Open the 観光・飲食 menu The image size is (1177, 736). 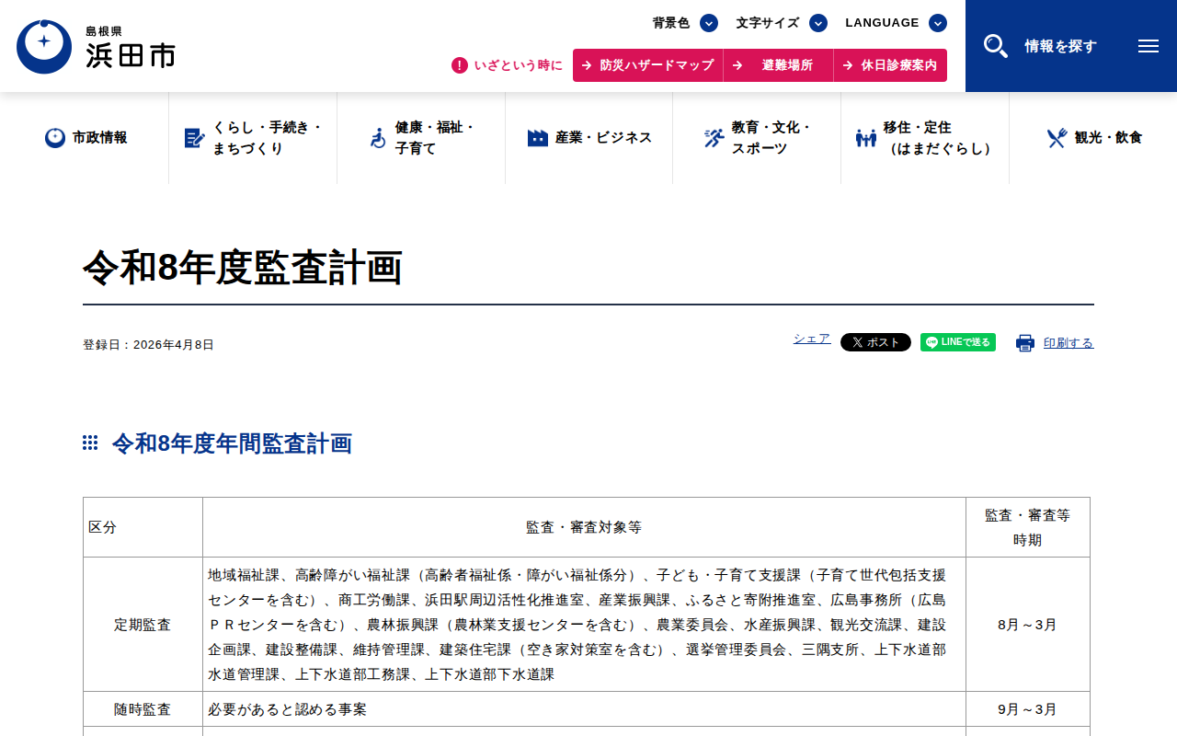[x=1093, y=138]
